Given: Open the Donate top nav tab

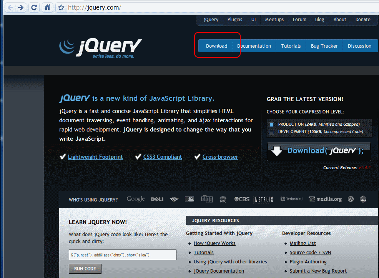Looking at the screenshot, I should point(363,20).
